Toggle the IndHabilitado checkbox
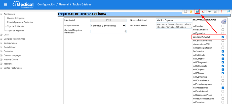The image size is (232, 104). point(223,55)
